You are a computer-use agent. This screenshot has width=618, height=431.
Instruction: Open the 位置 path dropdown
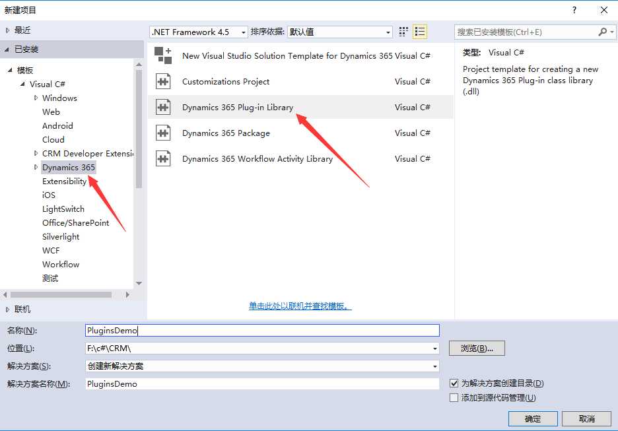434,348
